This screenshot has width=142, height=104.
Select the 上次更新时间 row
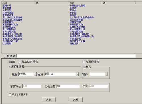9,29
